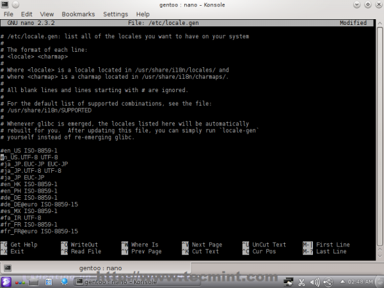Click the '#ja_JP.UTF-8 UTF-8' line
The image size is (384, 288).
(31, 171)
